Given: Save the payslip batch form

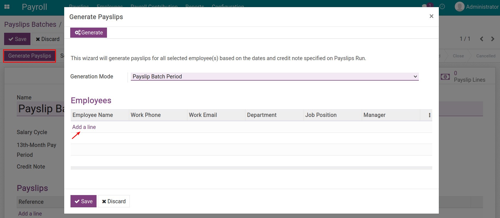Looking at the screenshot, I should [17, 39].
